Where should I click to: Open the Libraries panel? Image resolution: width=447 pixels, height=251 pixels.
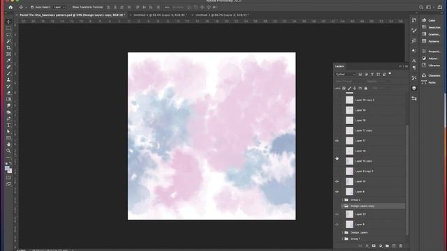431,66
